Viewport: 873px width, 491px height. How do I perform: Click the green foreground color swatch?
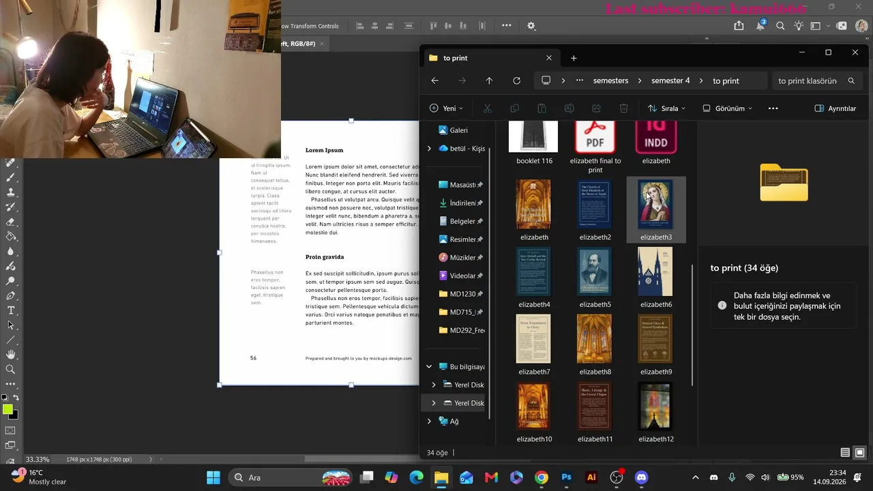8,409
